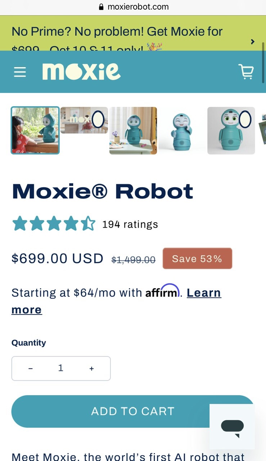The height and width of the screenshot is (461, 266).
Task: Click the star rating icons
Action: [54, 224]
